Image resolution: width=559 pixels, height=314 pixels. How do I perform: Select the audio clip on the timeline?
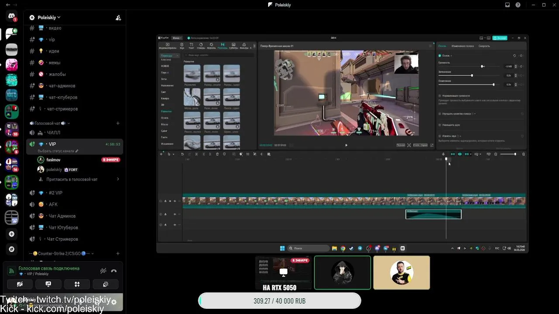click(433, 214)
